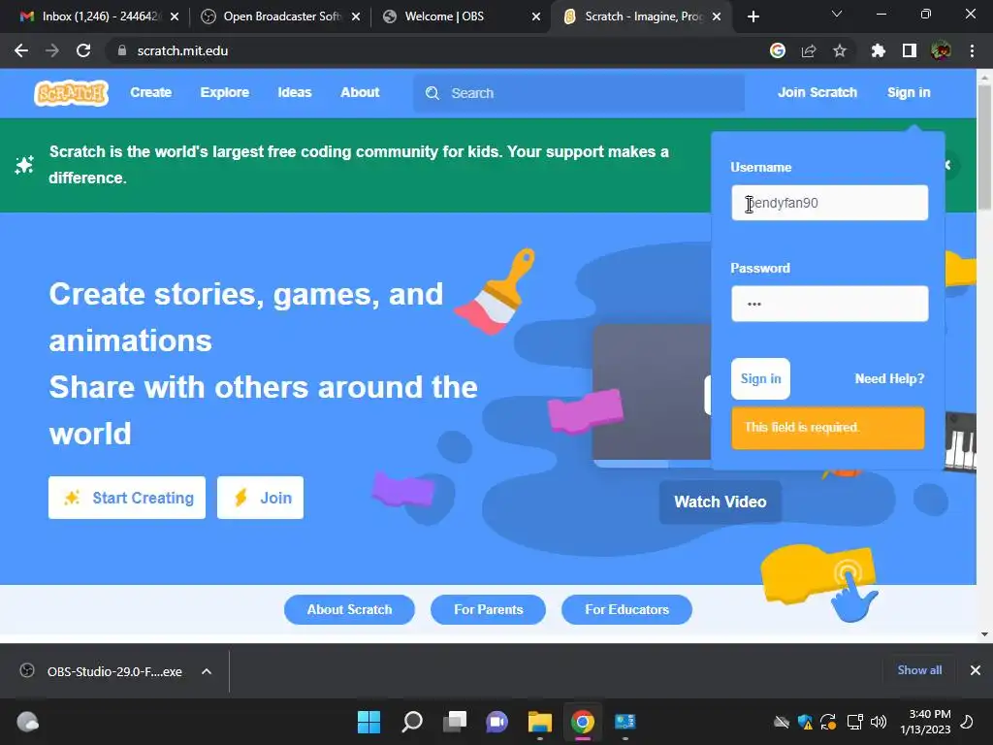Open the tab search chevron

tap(837, 14)
